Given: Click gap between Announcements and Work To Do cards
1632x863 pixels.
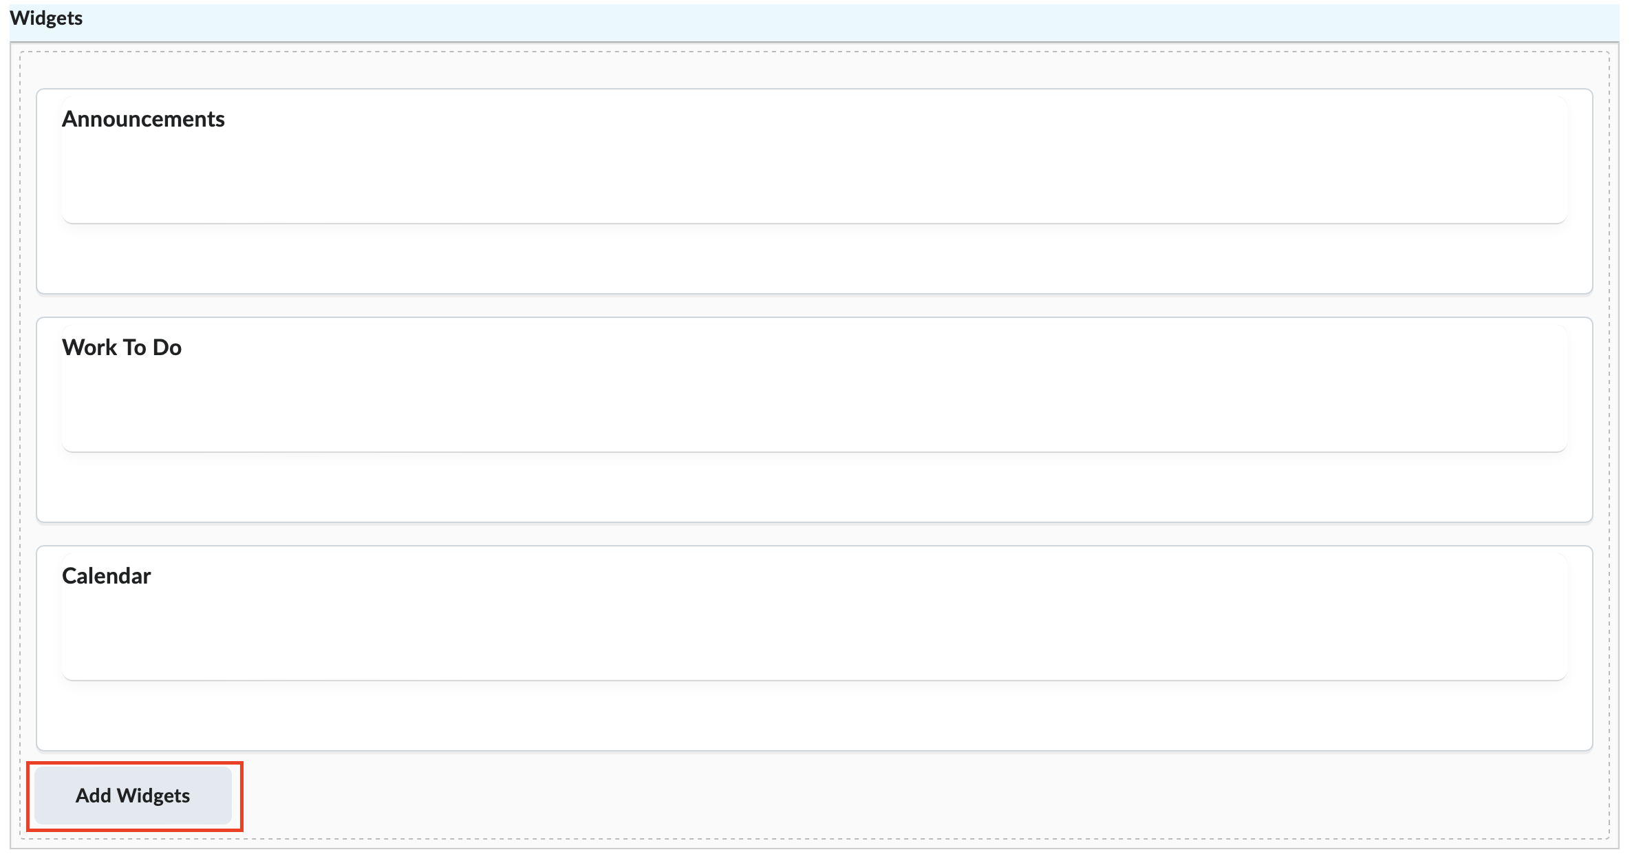Looking at the screenshot, I should (815, 306).
